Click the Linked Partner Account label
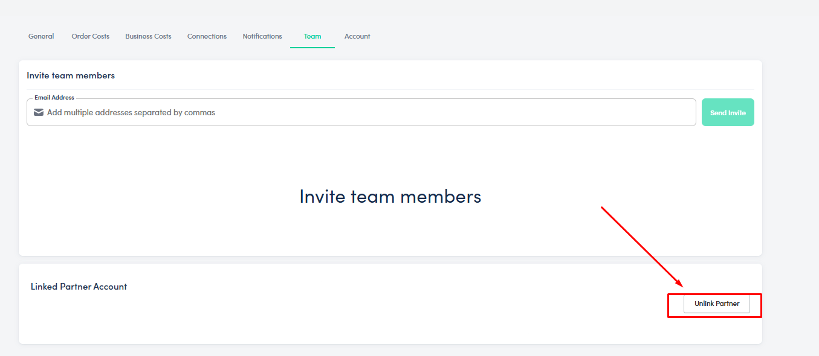This screenshot has height=356, width=819. coord(79,287)
